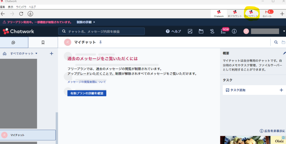286x144 pixels.
Task: Switch to the Chatwork tab
Action: (219, 14)
